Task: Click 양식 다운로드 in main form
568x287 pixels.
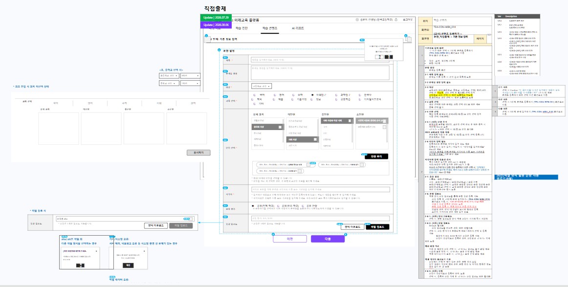Action: [352, 227]
